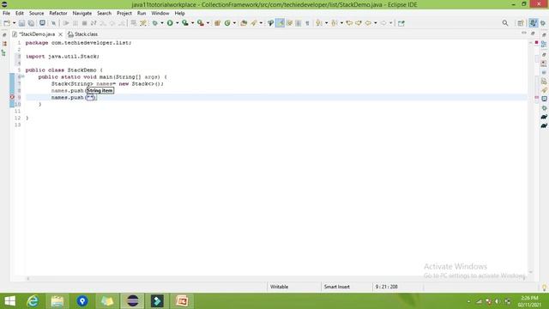Open first Gradle elephant view icon

point(544,117)
